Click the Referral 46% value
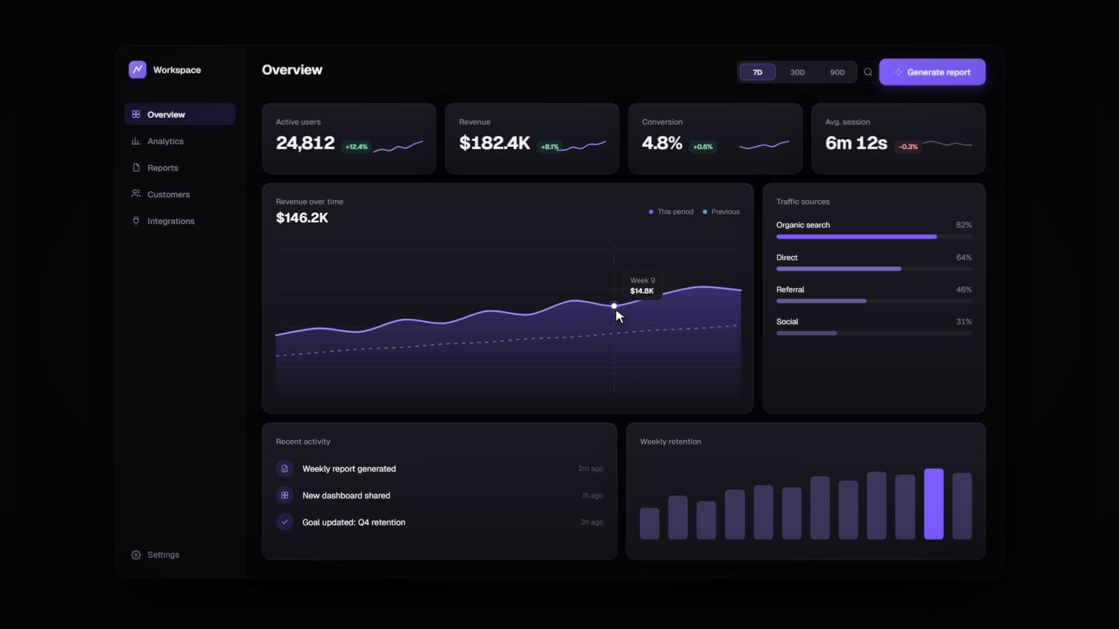 click(x=963, y=289)
